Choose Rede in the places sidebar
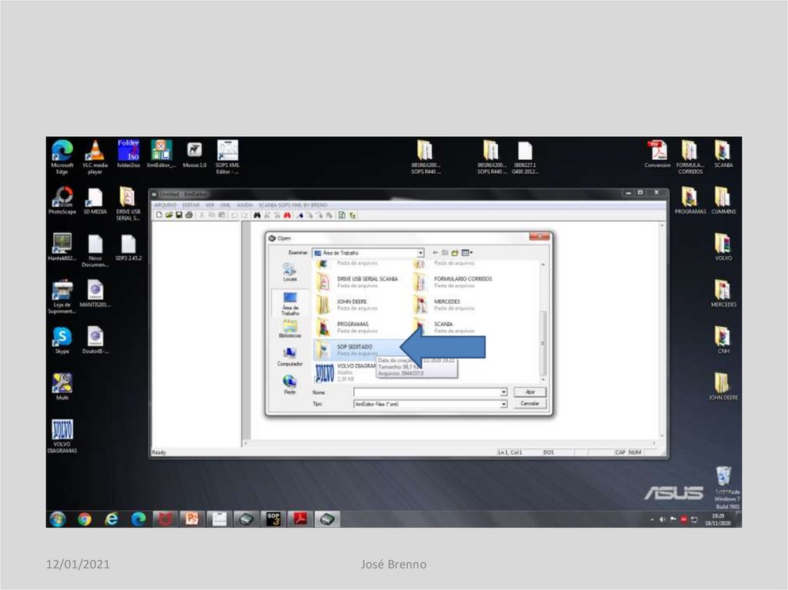 (289, 382)
